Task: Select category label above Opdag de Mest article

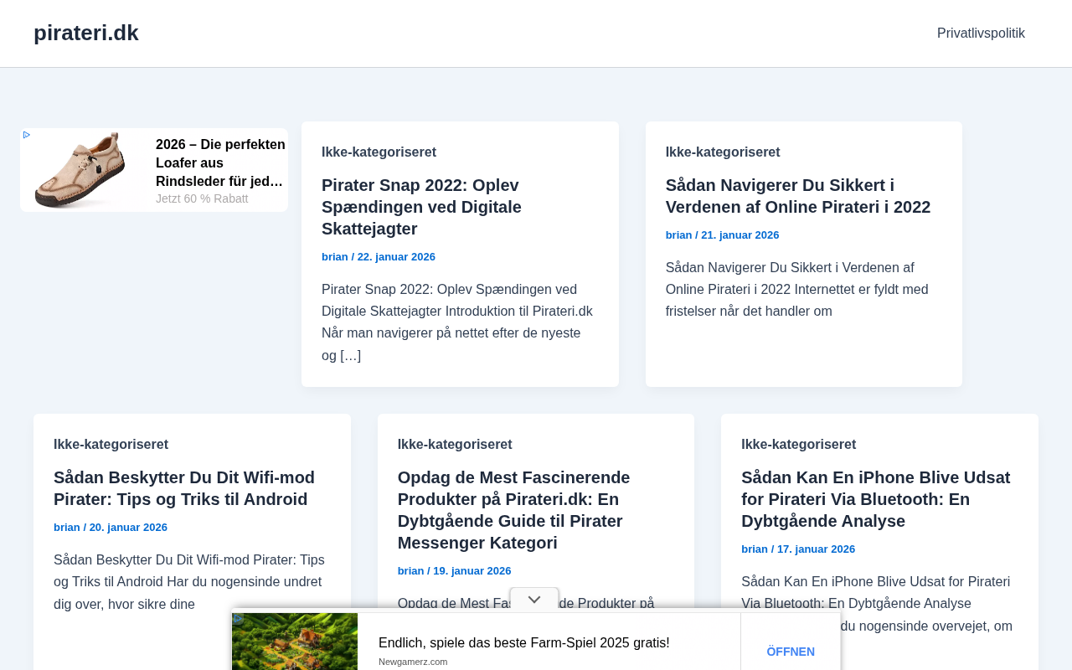Action: tap(455, 444)
